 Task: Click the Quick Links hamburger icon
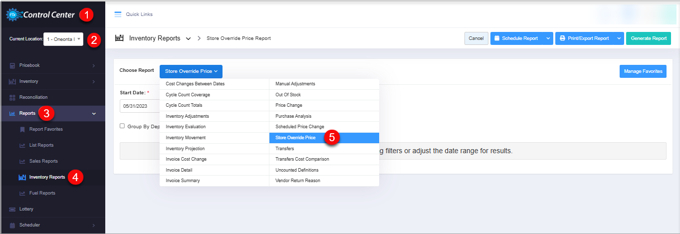point(118,14)
